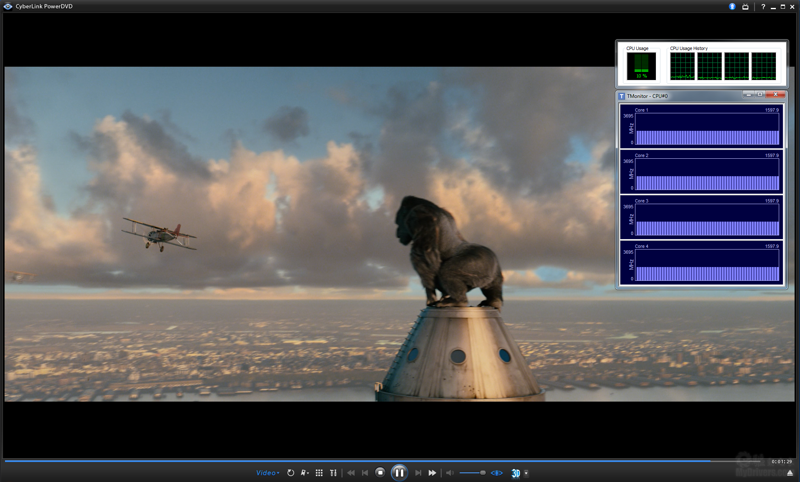This screenshot has height=482, width=800.
Task: Toggle 3D playback mode
Action: pyautogui.click(x=516, y=473)
